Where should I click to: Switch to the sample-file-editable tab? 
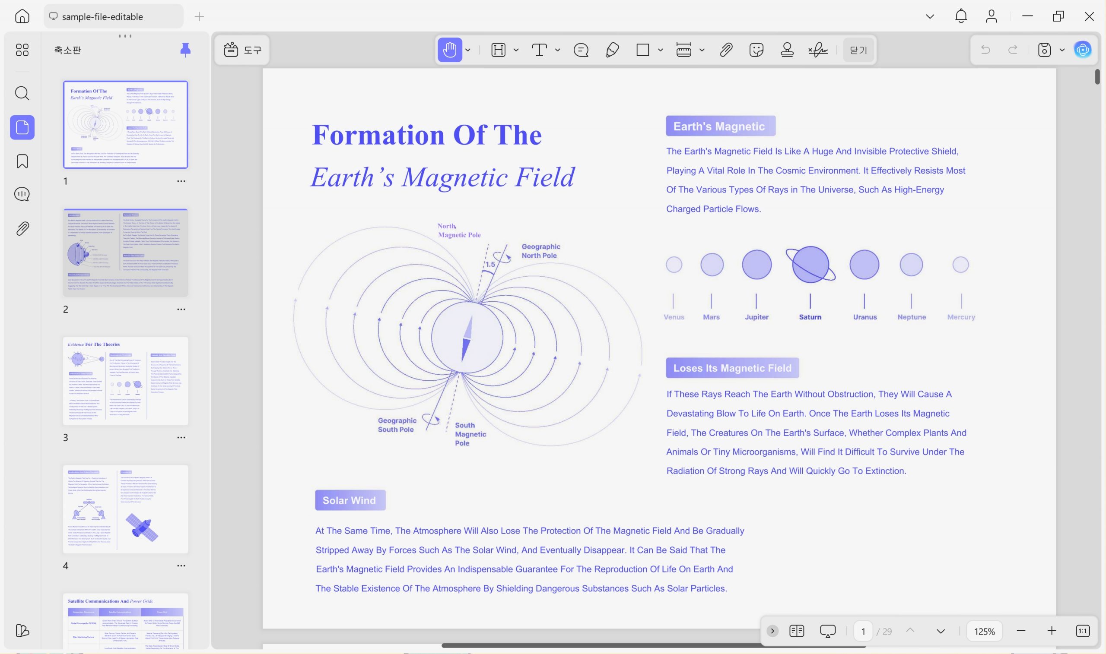tap(114, 16)
